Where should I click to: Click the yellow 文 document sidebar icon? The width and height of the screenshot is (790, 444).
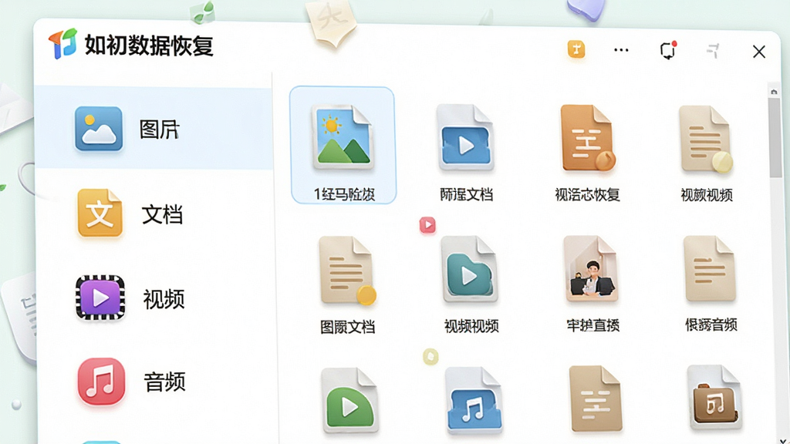[x=100, y=213]
